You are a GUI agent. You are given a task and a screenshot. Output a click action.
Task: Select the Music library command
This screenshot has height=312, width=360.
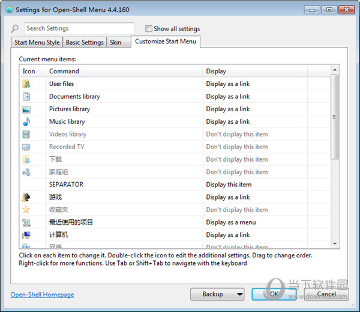(x=67, y=121)
